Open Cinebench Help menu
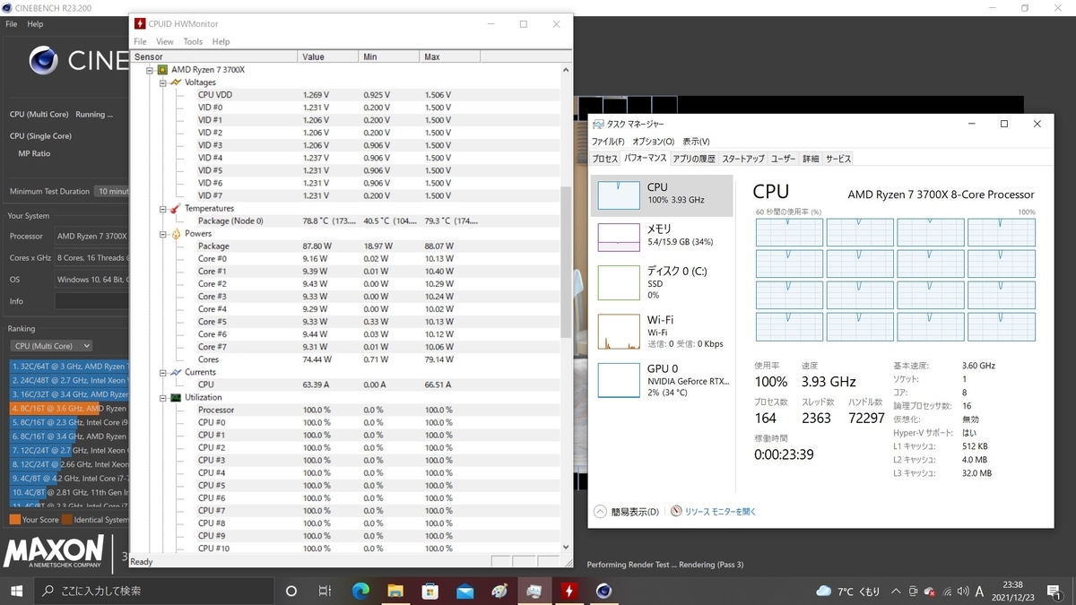This screenshot has width=1076, height=605. coord(35,24)
